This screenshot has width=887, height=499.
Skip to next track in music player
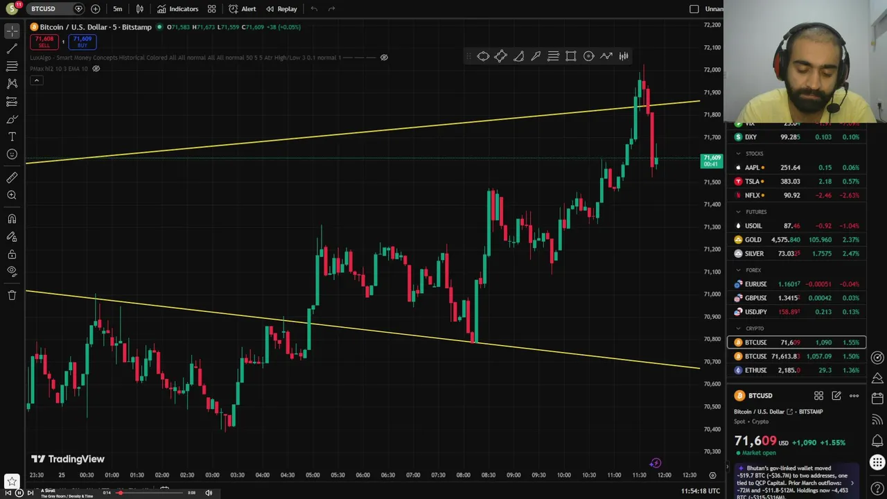(29, 493)
